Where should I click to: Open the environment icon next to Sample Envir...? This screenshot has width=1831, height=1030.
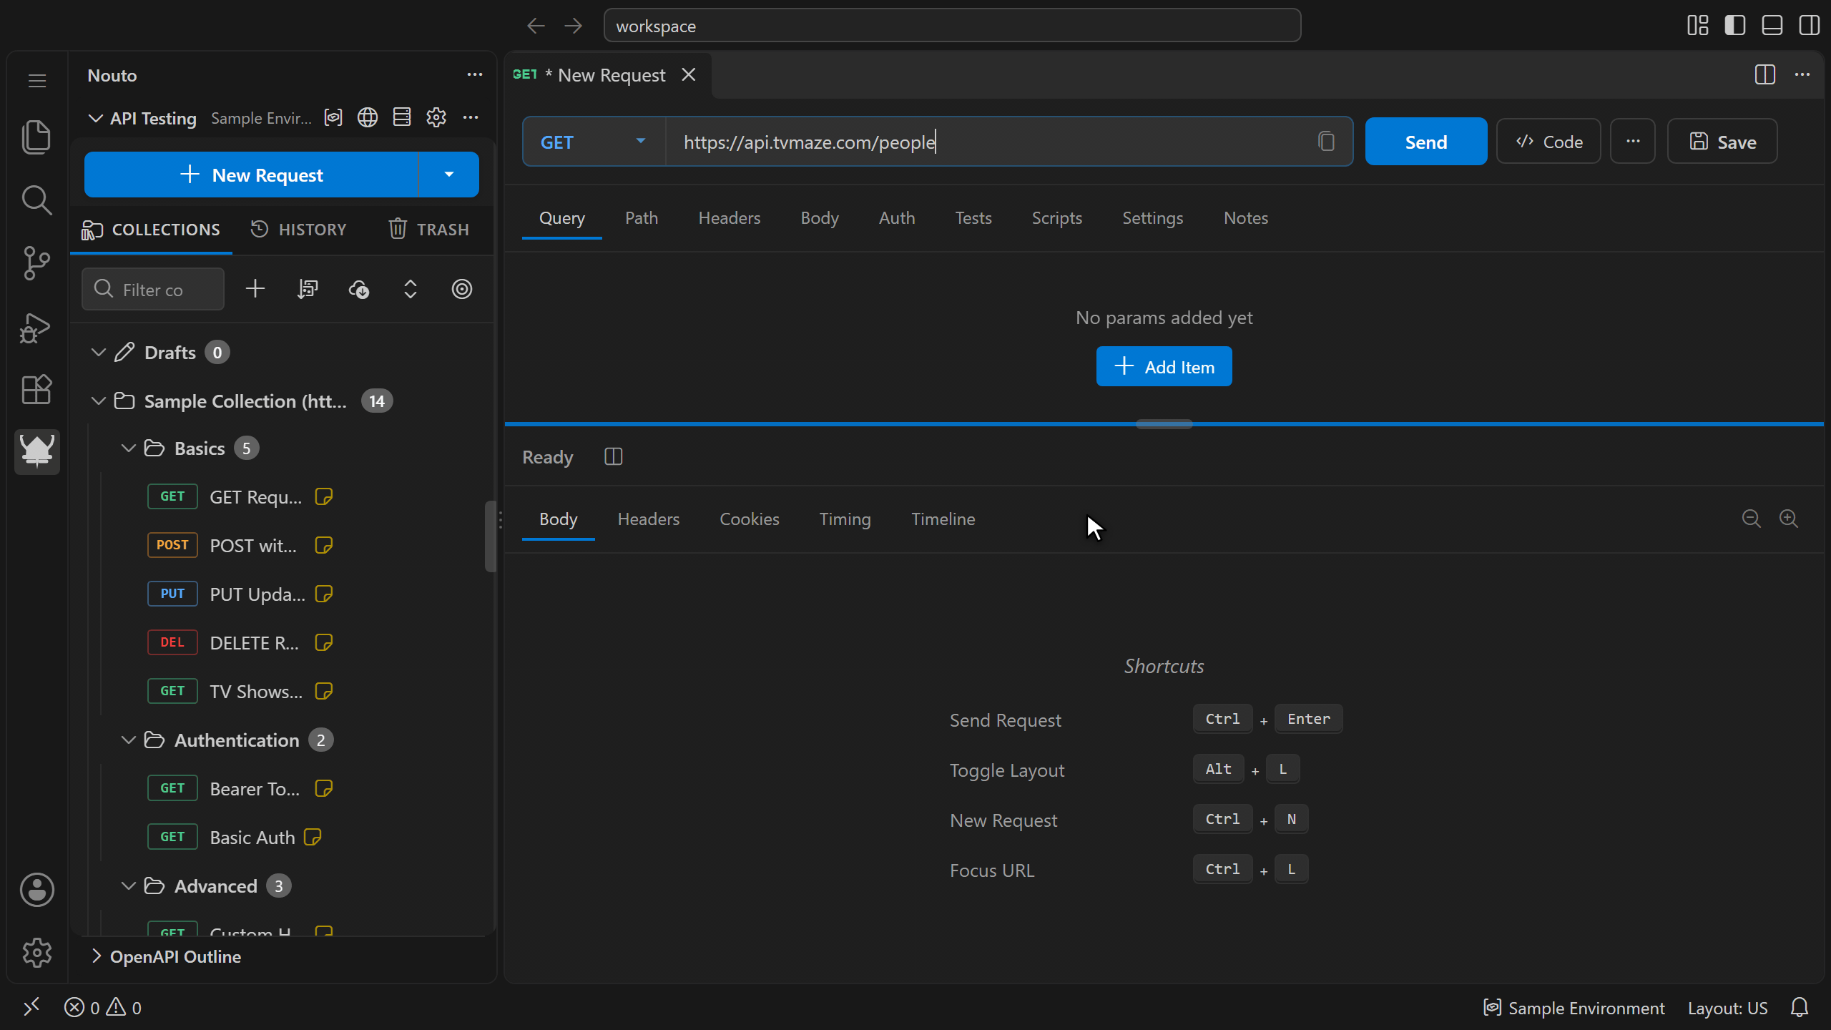click(x=333, y=117)
